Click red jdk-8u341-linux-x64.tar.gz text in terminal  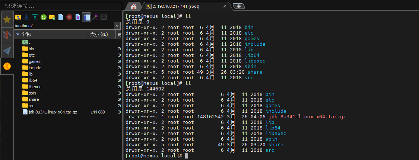pyautogui.click(x=307, y=117)
